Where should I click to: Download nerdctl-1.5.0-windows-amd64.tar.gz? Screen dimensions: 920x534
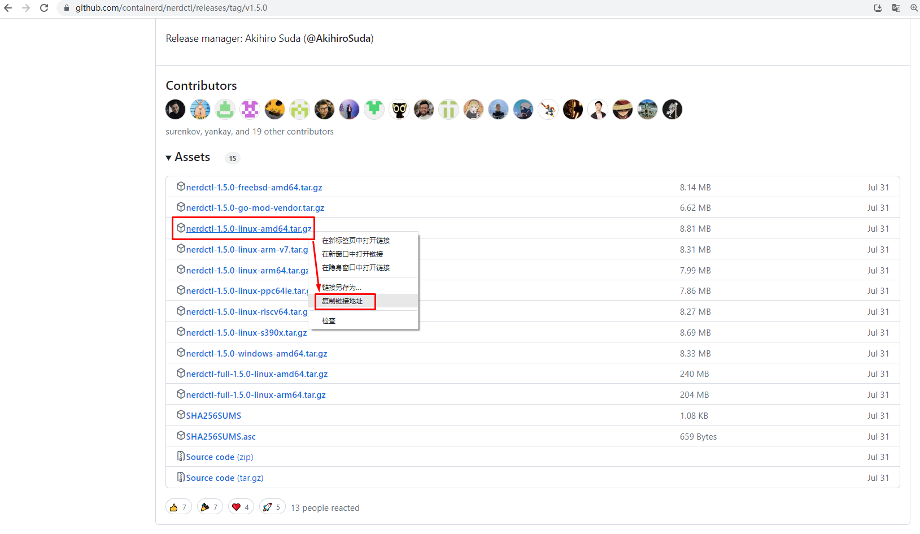257,354
